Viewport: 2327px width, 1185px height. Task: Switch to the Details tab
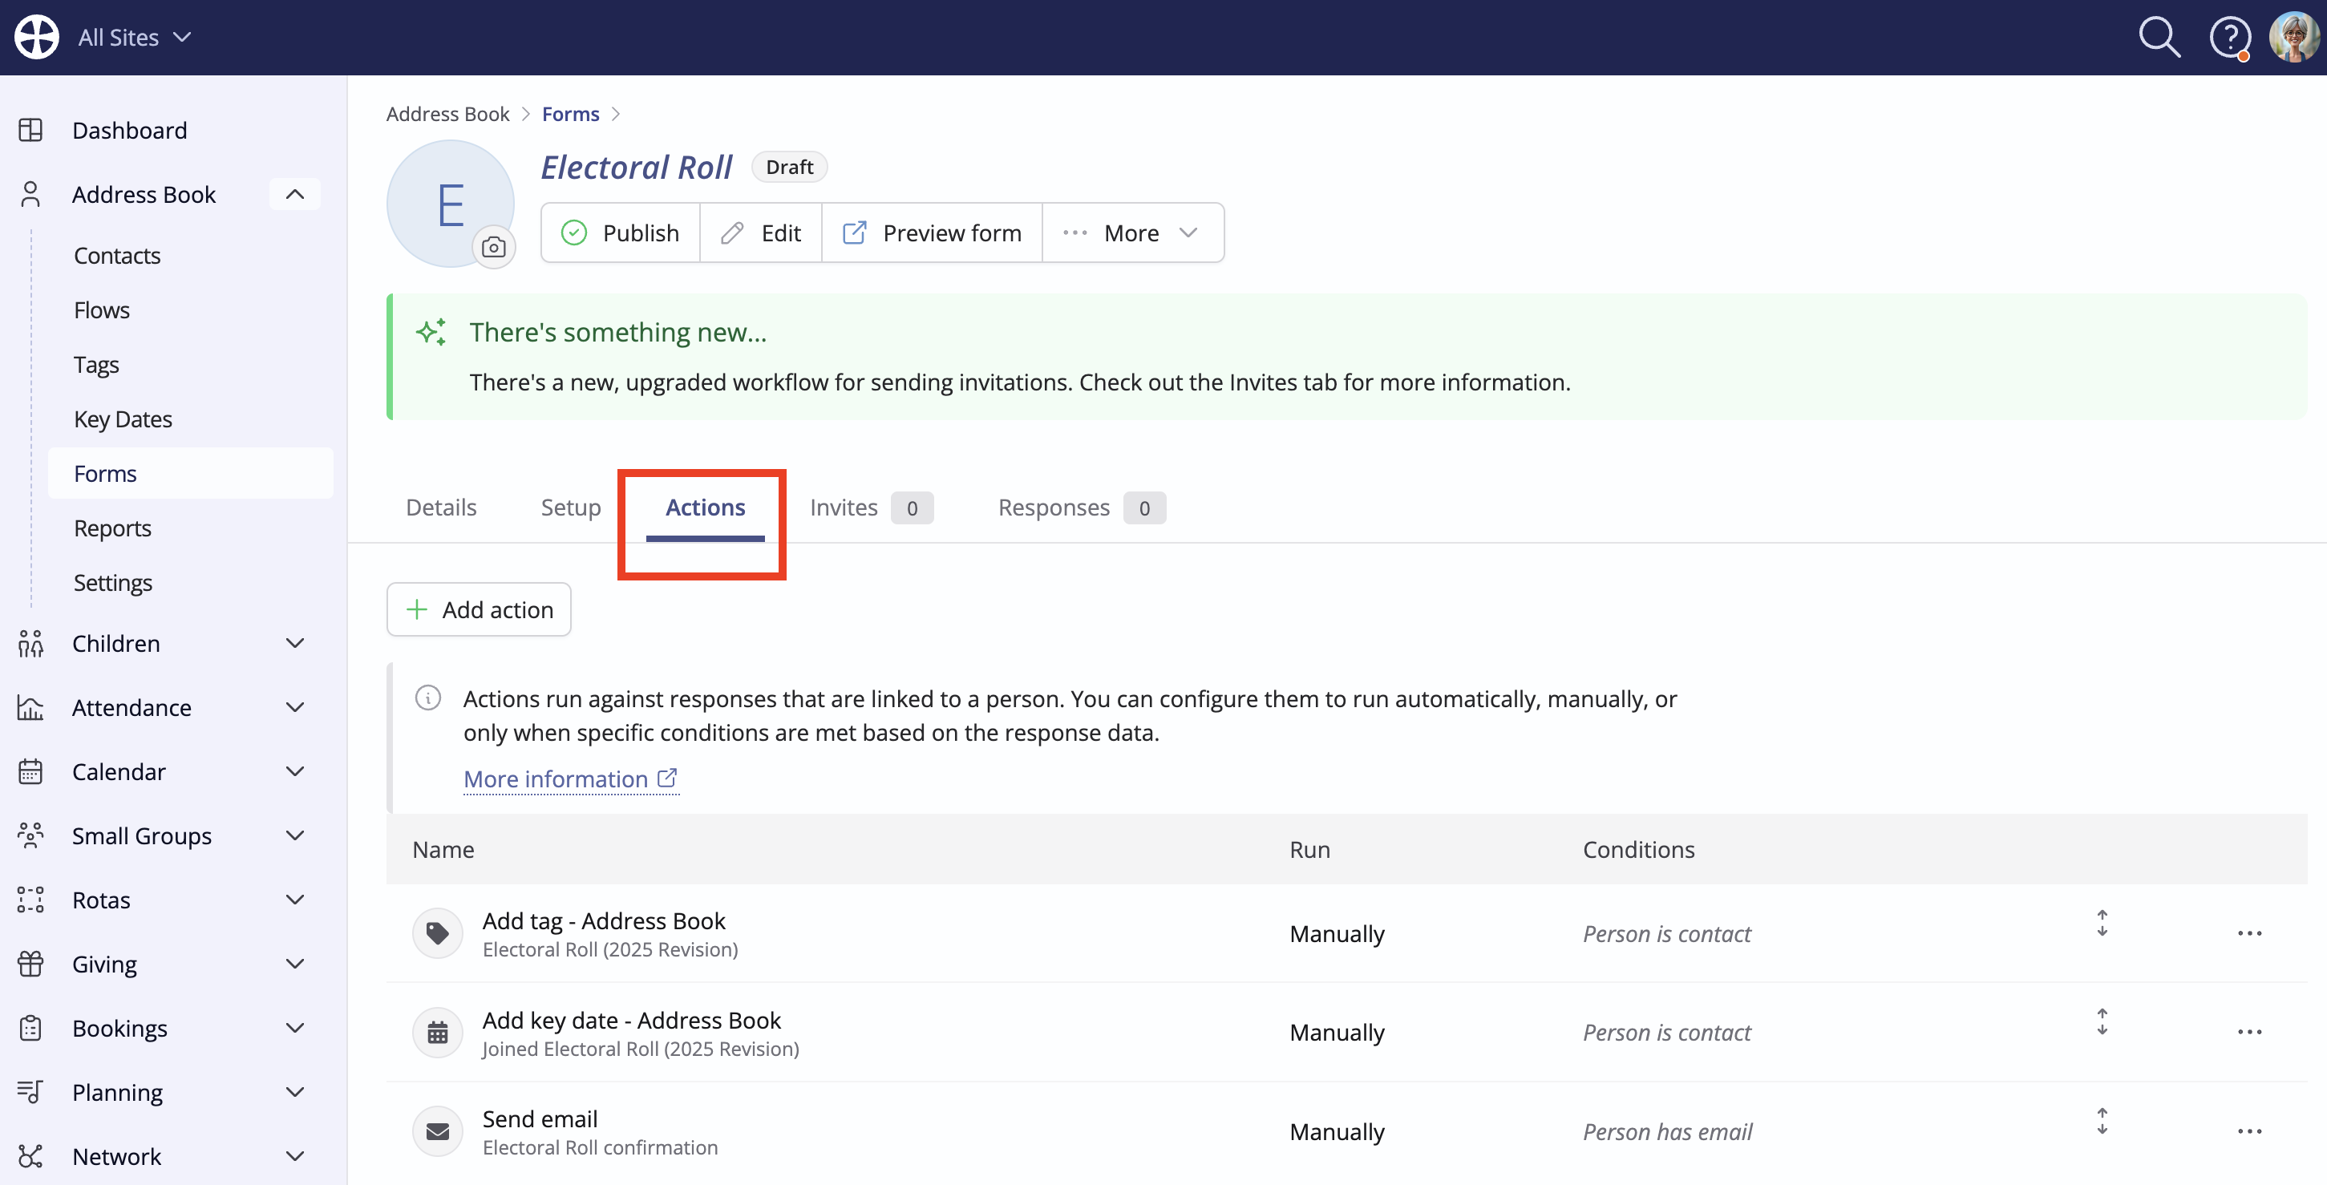[441, 508]
